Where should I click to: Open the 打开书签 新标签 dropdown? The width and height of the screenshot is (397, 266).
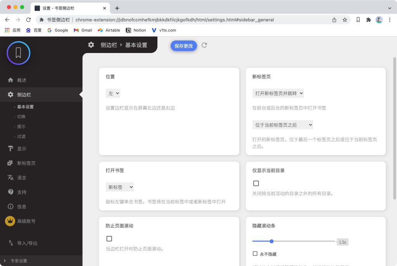[120, 187]
